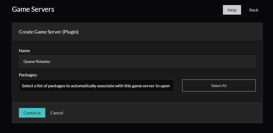
Task: Focus the Name input field
Action: 137,61
